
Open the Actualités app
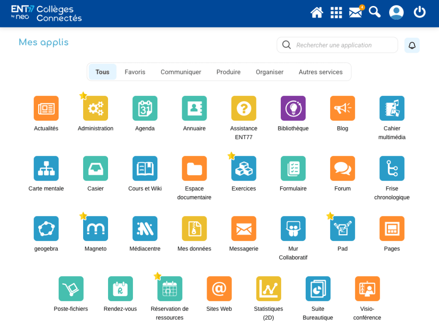click(46, 108)
